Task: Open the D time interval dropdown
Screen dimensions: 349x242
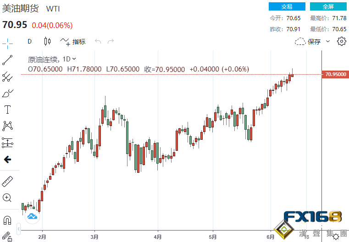Action: pos(30,41)
